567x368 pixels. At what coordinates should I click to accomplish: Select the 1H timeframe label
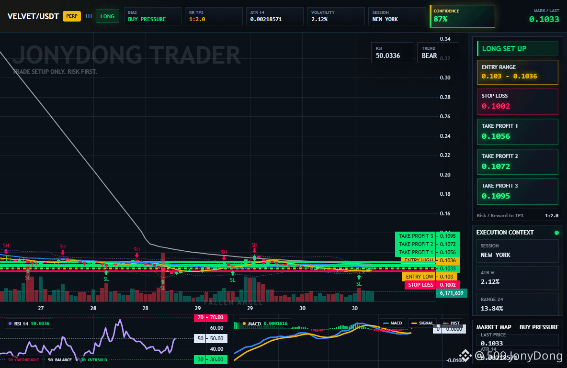[88, 16]
